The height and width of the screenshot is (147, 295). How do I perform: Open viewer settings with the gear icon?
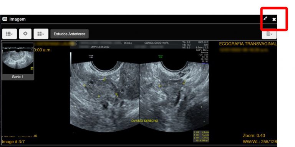click(25, 34)
